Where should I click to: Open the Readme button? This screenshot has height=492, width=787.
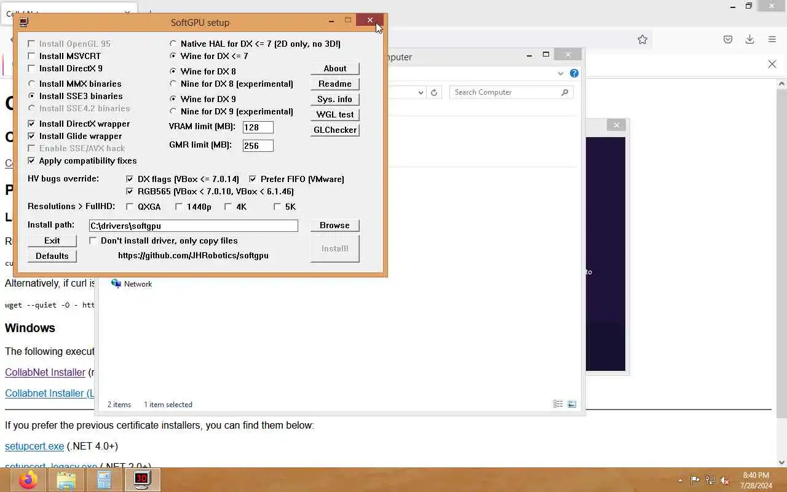pyautogui.click(x=335, y=84)
